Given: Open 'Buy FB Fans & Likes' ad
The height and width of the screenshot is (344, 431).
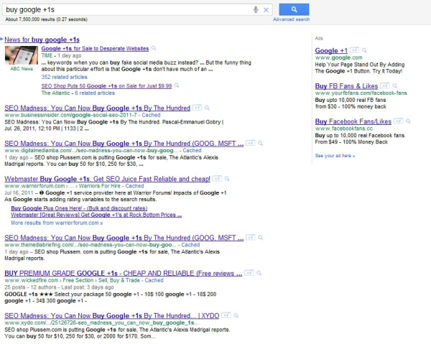Looking at the screenshot, I should [346, 86].
